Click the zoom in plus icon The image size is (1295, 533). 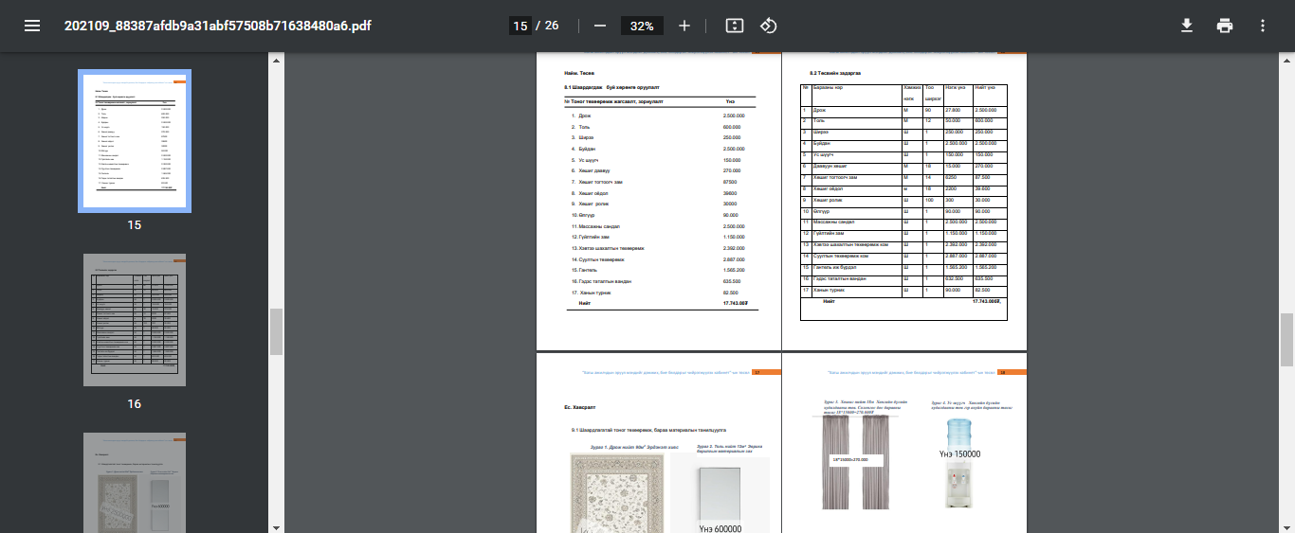(x=684, y=26)
